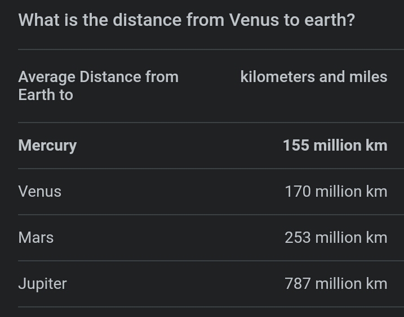Select the '155 million km' value
The image size is (404, 317).
[335, 146]
